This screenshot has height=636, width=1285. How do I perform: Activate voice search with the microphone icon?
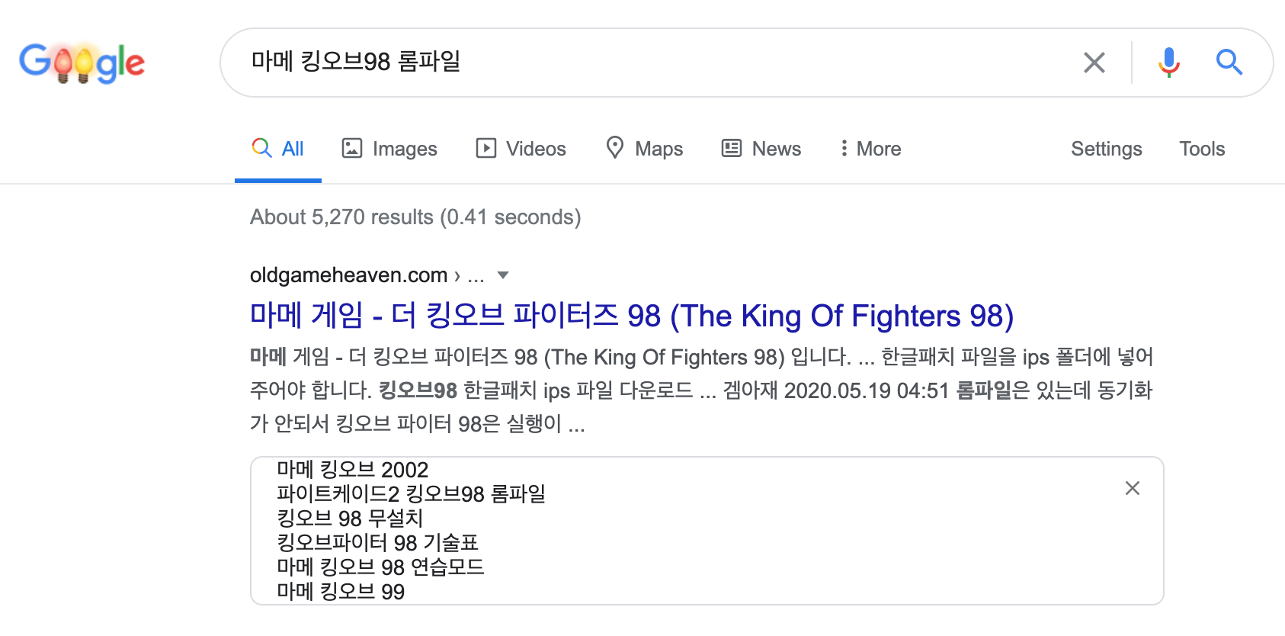click(1168, 63)
